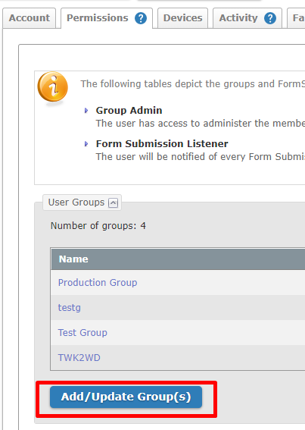Click the arrow bullet beside Form Submission Listener

pos(86,143)
